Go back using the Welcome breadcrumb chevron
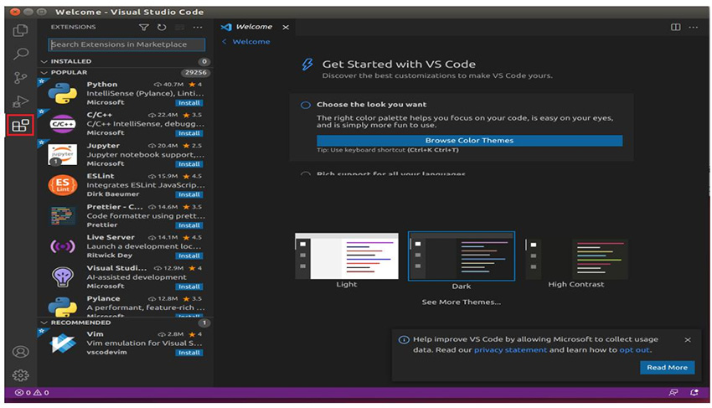 (x=224, y=41)
